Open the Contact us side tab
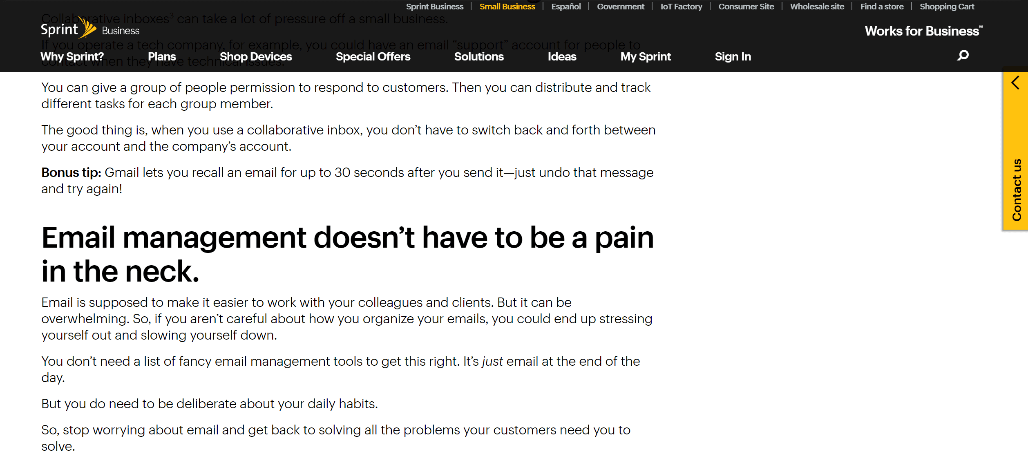This screenshot has height=463, width=1028. click(1016, 189)
